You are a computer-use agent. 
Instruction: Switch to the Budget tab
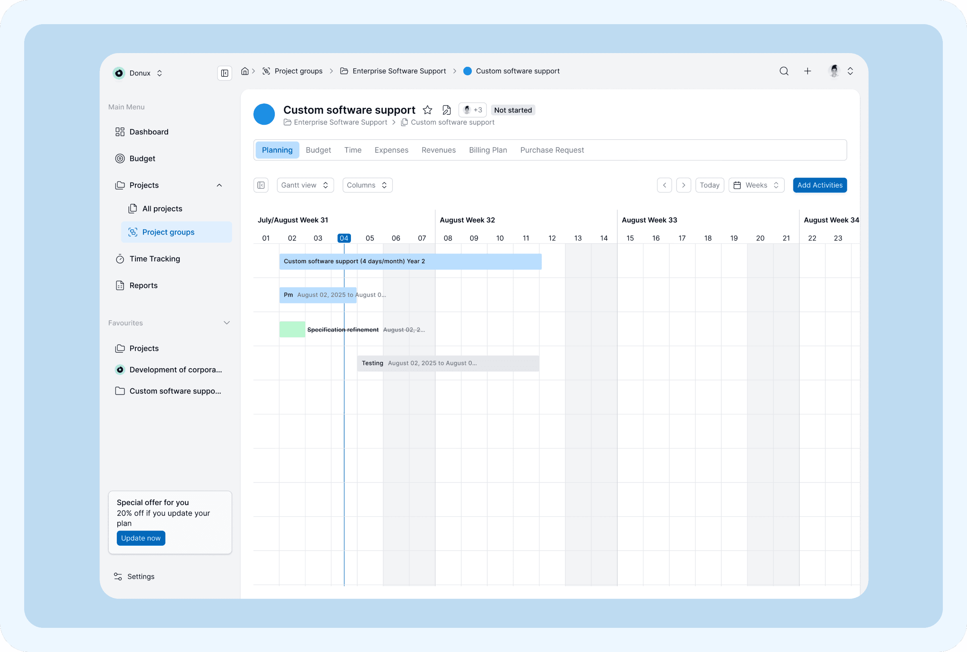[x=318, y=150]
